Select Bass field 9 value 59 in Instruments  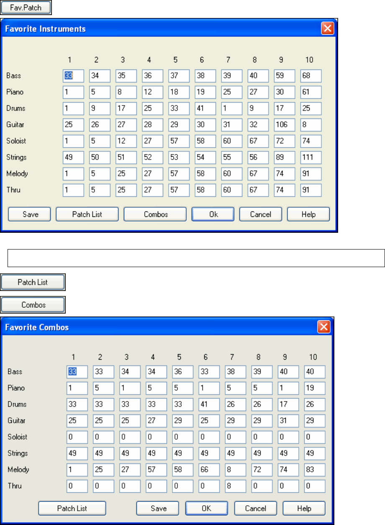pos(285,76)
